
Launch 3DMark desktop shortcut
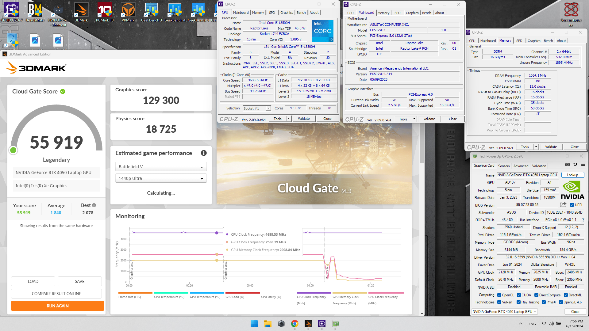tap(82, 12)
